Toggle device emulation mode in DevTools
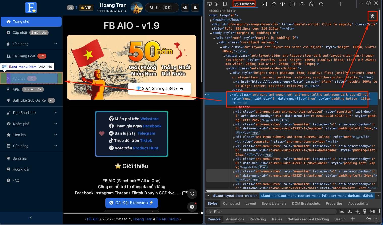 coord(217,4)
